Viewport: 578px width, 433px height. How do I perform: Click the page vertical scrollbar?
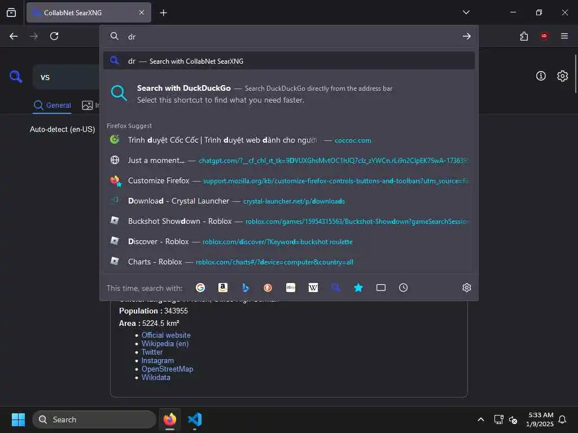[575, 74]
